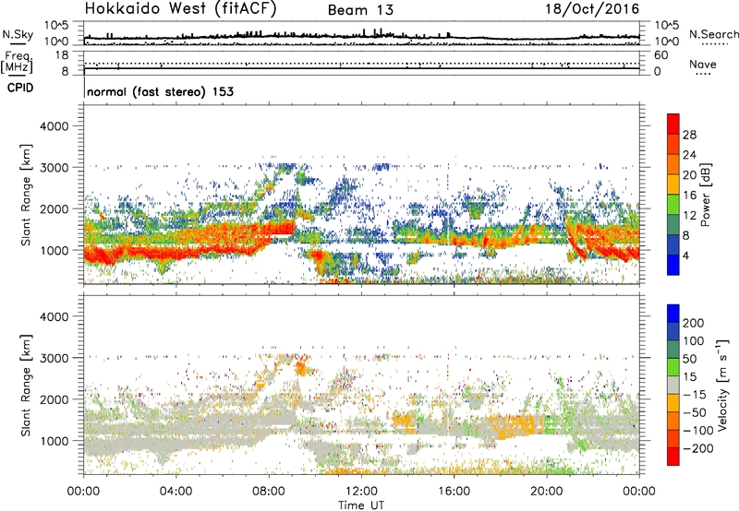The width and height of the screenshot is (739, 511).
Task: Click the right '10^0' noise axis tick
Action: point(667,42)
